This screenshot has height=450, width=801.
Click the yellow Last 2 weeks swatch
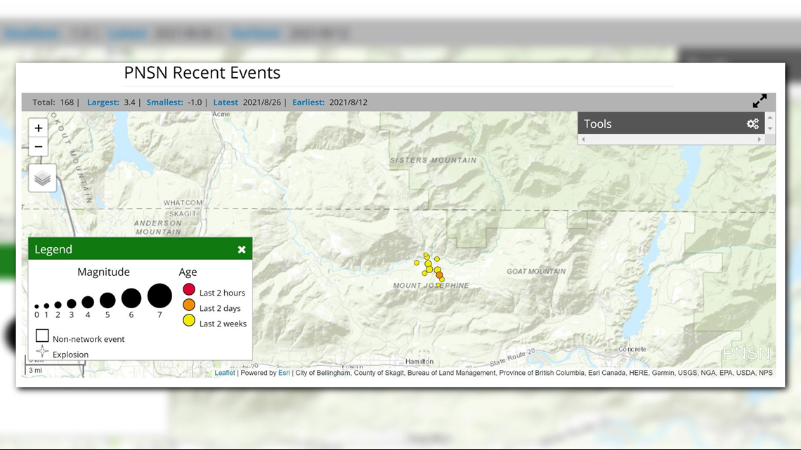[189, 320]
